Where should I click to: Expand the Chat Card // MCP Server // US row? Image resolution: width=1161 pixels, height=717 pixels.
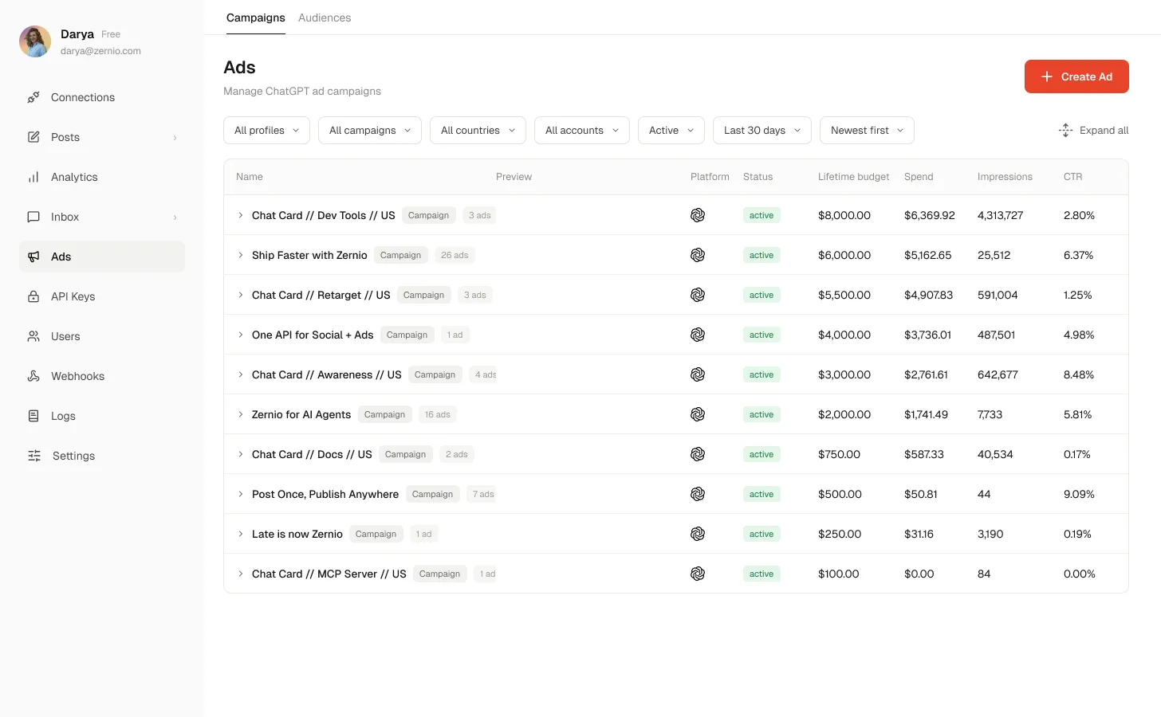point(240,574)
